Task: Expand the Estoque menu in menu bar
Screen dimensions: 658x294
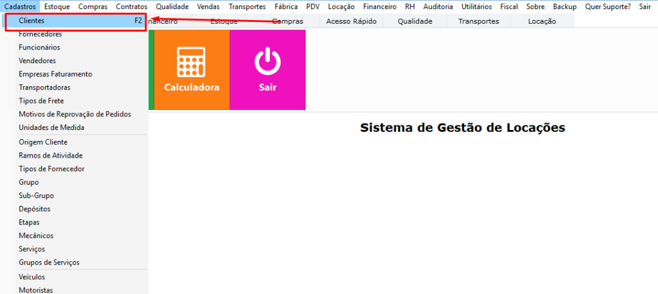Action: click(x=57, y=6)
